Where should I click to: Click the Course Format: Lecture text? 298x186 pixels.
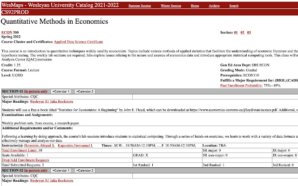[x=20, y=70]
